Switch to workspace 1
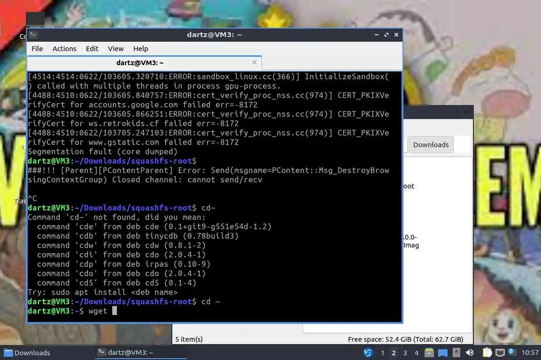Screen dimensions: 541x360 tap(382, 353)
